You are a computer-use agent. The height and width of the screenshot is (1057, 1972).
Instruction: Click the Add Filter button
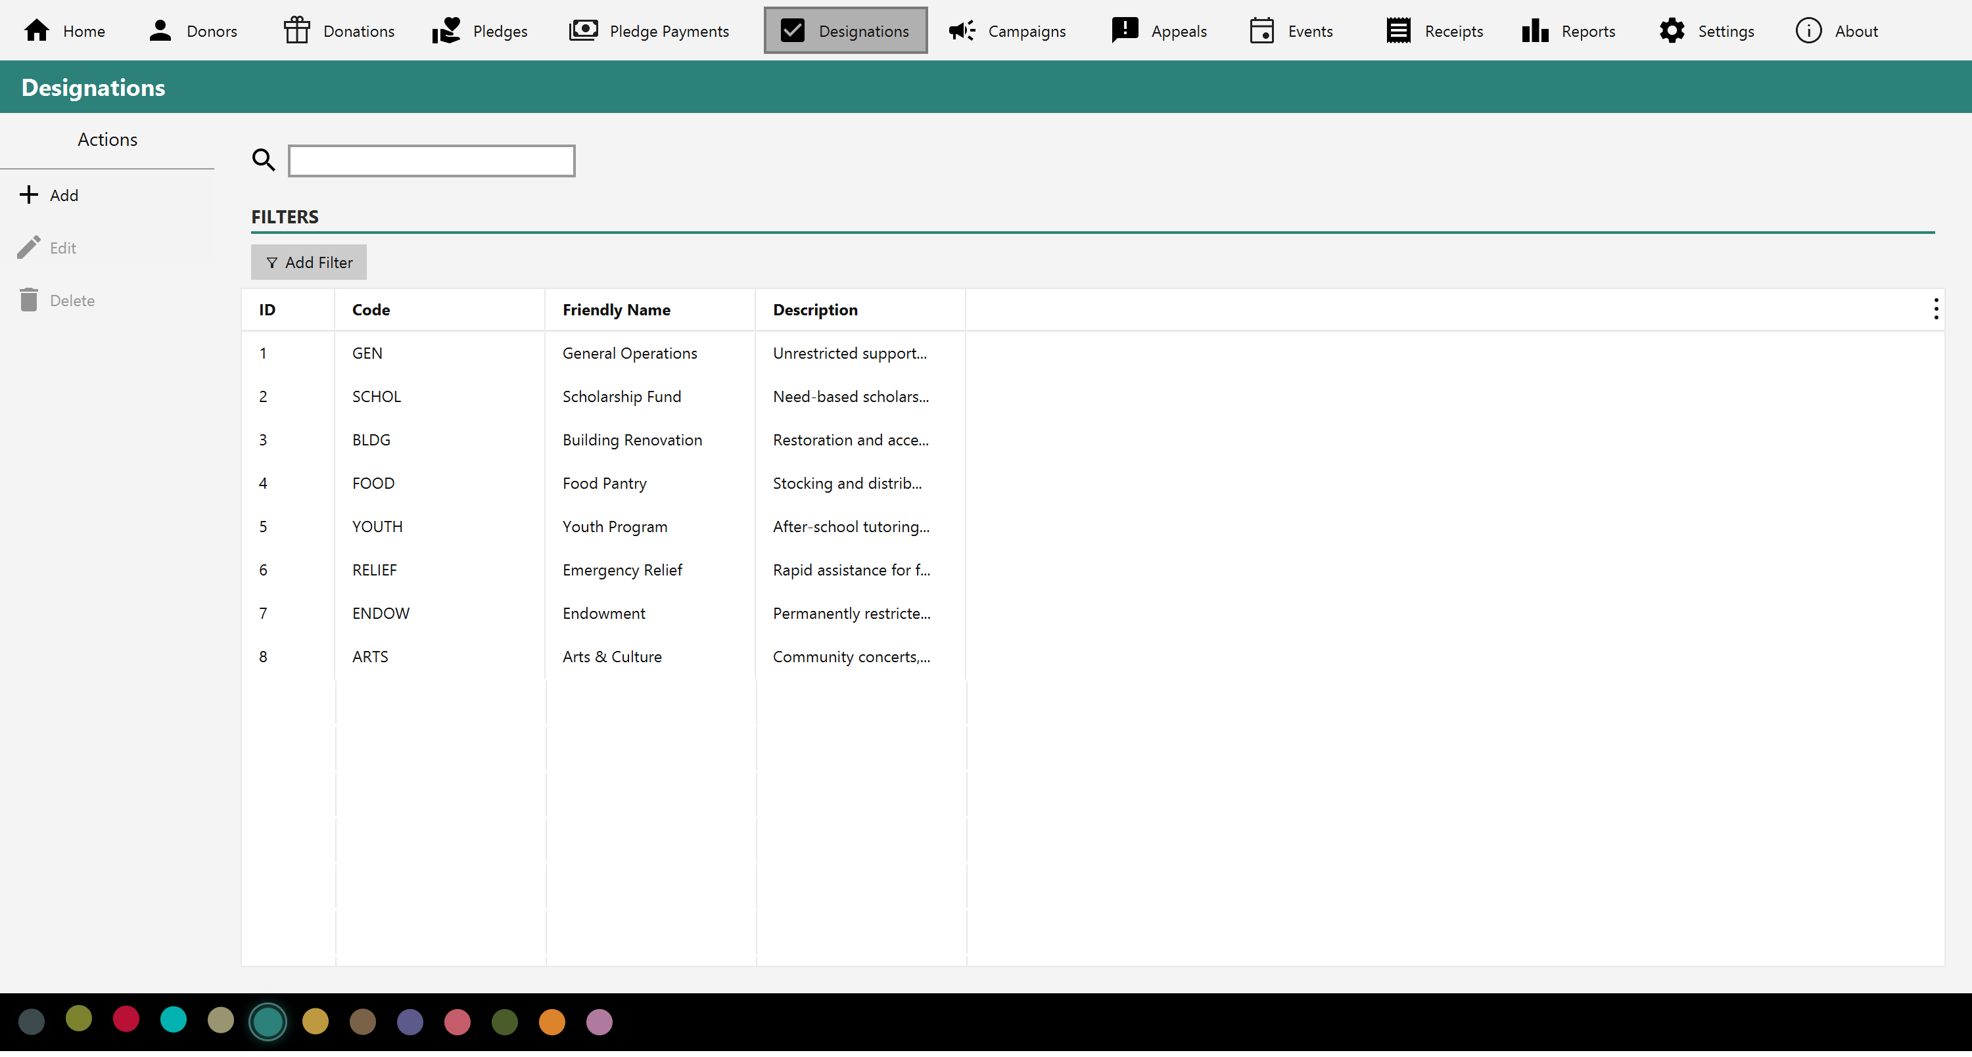(x=308, y=263)
